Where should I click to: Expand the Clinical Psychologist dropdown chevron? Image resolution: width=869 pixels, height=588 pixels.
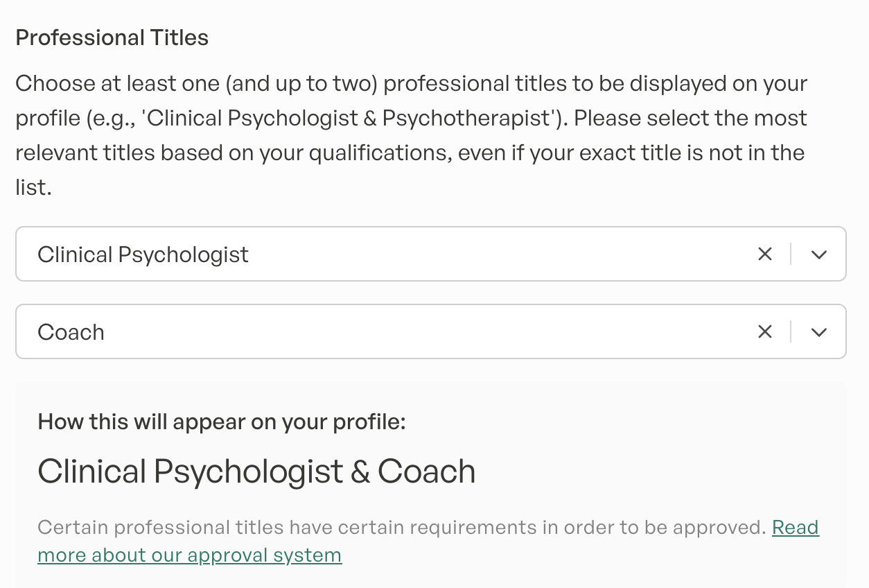(x=818, y=254)
